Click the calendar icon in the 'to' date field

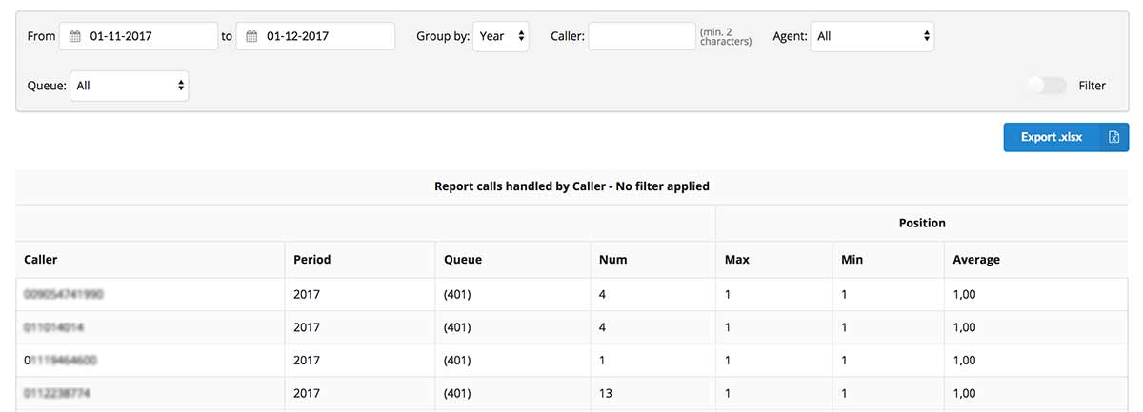click(x=252, y=36)
